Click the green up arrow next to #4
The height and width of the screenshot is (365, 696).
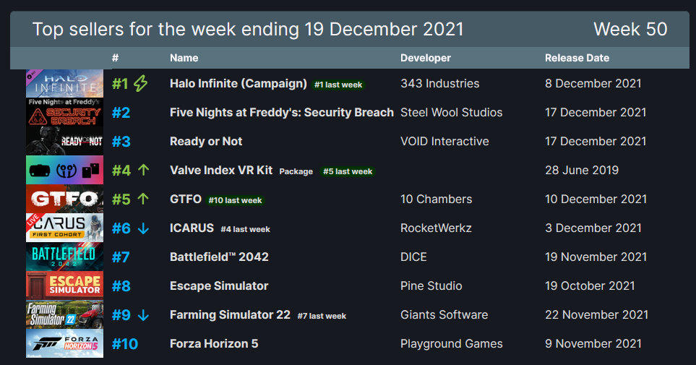[x=143, y=170]
